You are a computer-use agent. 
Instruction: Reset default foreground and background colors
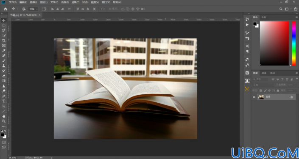tap(2, 131)
